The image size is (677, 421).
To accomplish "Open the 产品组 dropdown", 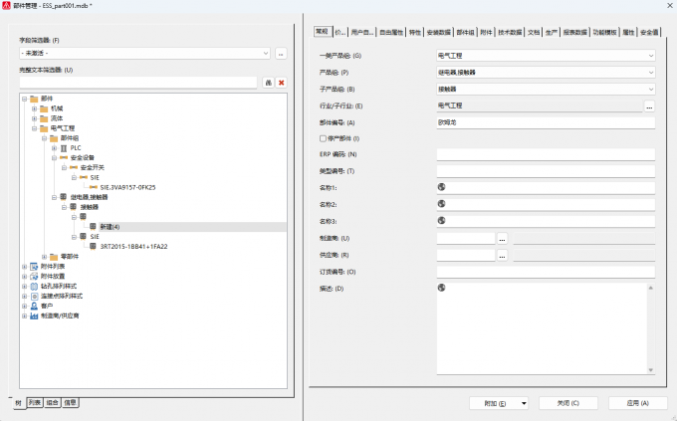I will click(x=651, y=73).
